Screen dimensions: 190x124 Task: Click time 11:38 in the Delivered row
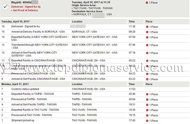click(132, 26)
